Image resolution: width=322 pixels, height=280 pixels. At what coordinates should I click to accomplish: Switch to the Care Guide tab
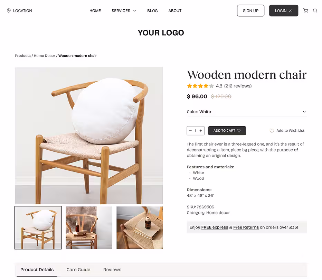coord(78,270)
